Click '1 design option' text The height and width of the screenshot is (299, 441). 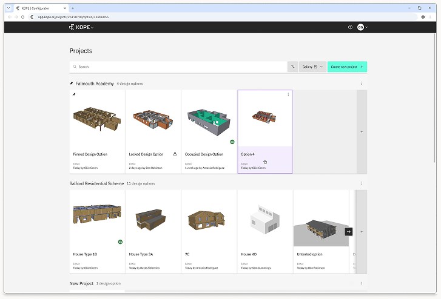(109, 283)
